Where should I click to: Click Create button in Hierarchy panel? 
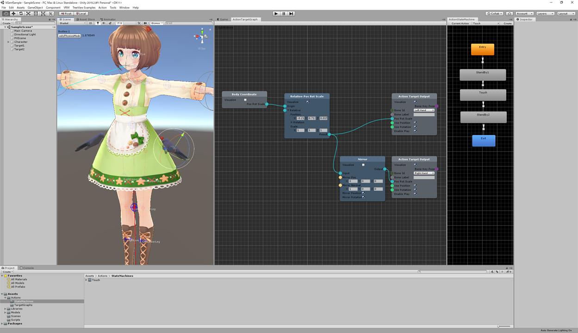click(x=7, y=23)
